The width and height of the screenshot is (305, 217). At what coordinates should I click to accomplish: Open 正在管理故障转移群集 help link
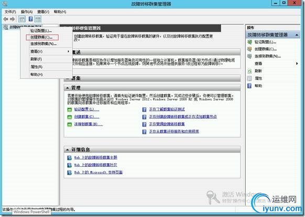[x=167, y=124]
